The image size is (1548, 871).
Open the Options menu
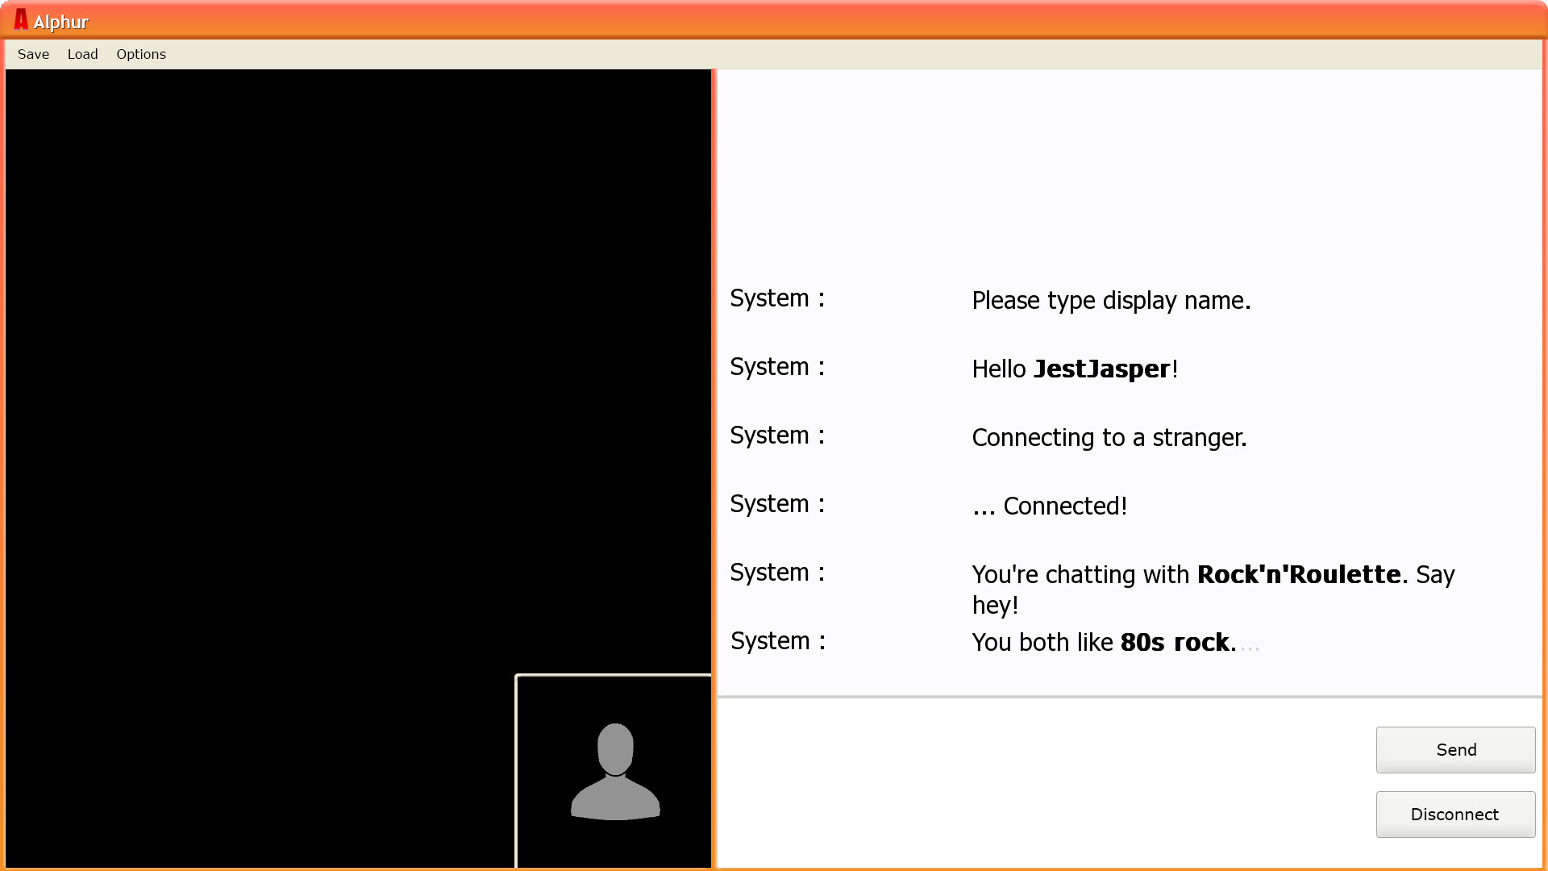click(141, 54)
